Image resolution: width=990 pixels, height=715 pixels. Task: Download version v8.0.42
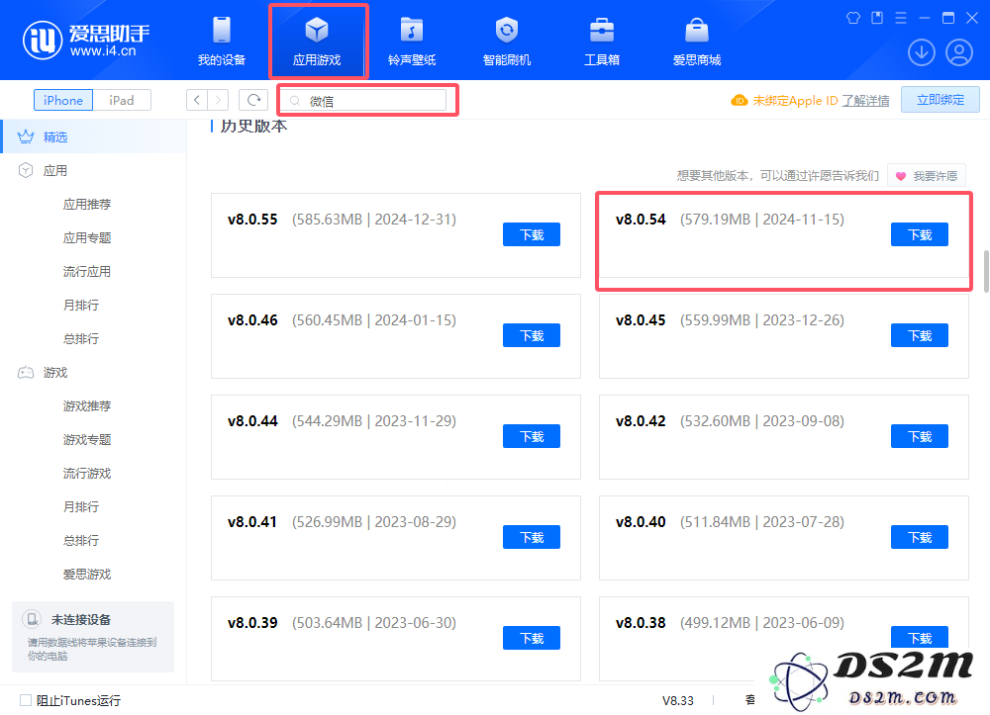[x=920, y=436]
